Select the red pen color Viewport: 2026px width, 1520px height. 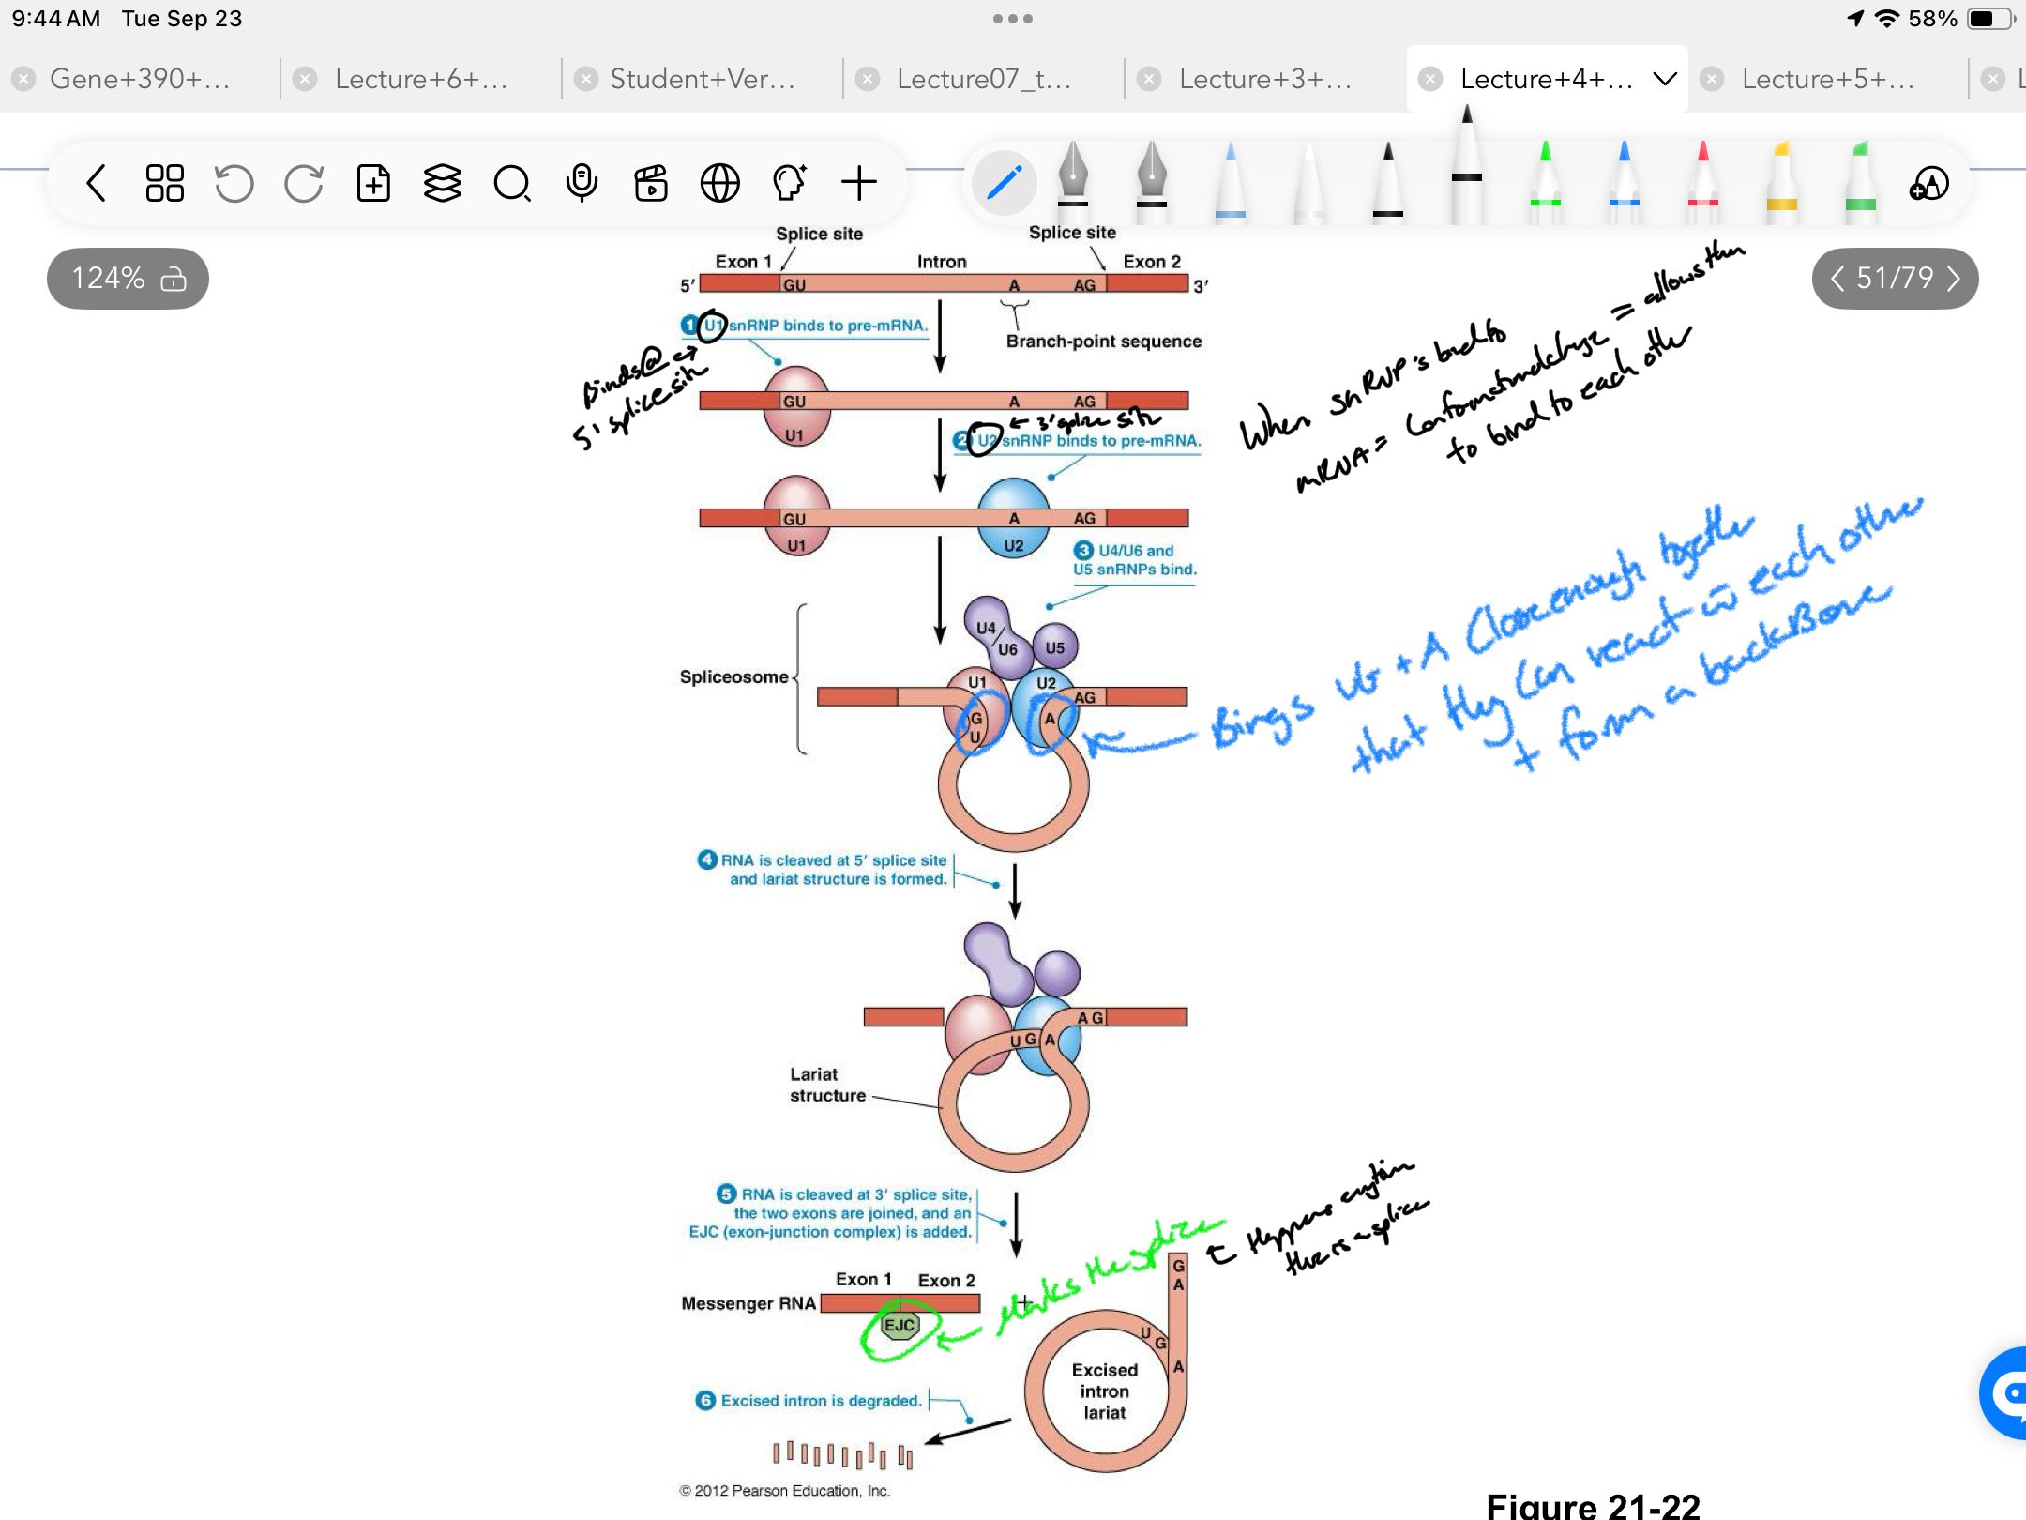point(1702,183)
